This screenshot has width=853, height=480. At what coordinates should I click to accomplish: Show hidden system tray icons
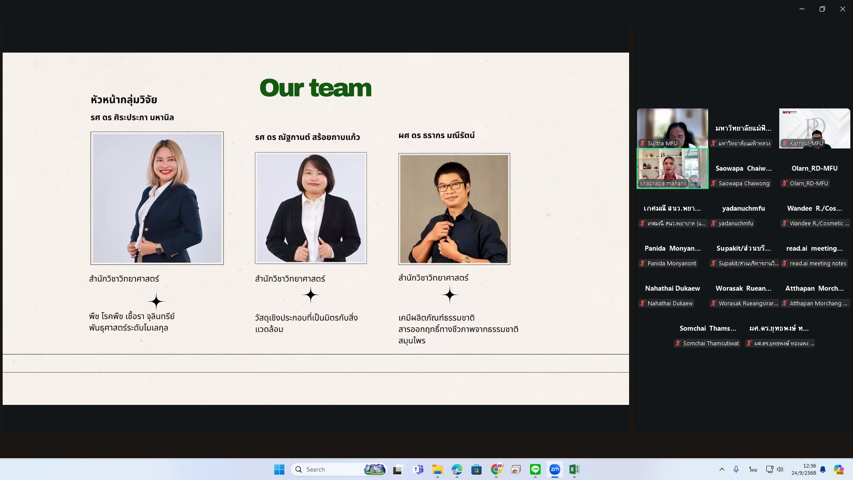point(721,469)
